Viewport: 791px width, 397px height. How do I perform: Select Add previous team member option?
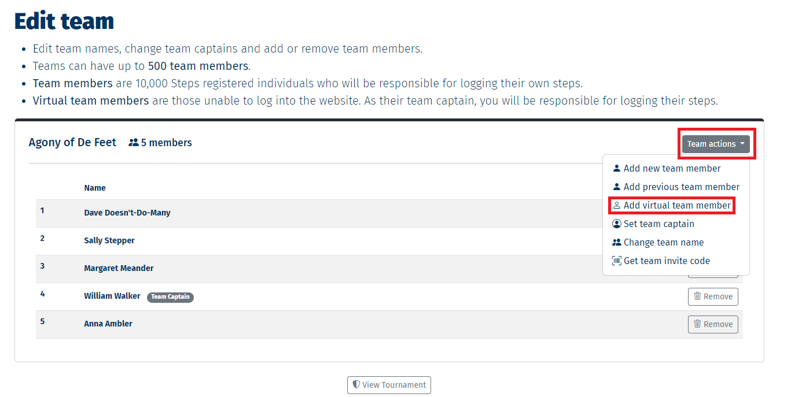[x=676, y=187]
